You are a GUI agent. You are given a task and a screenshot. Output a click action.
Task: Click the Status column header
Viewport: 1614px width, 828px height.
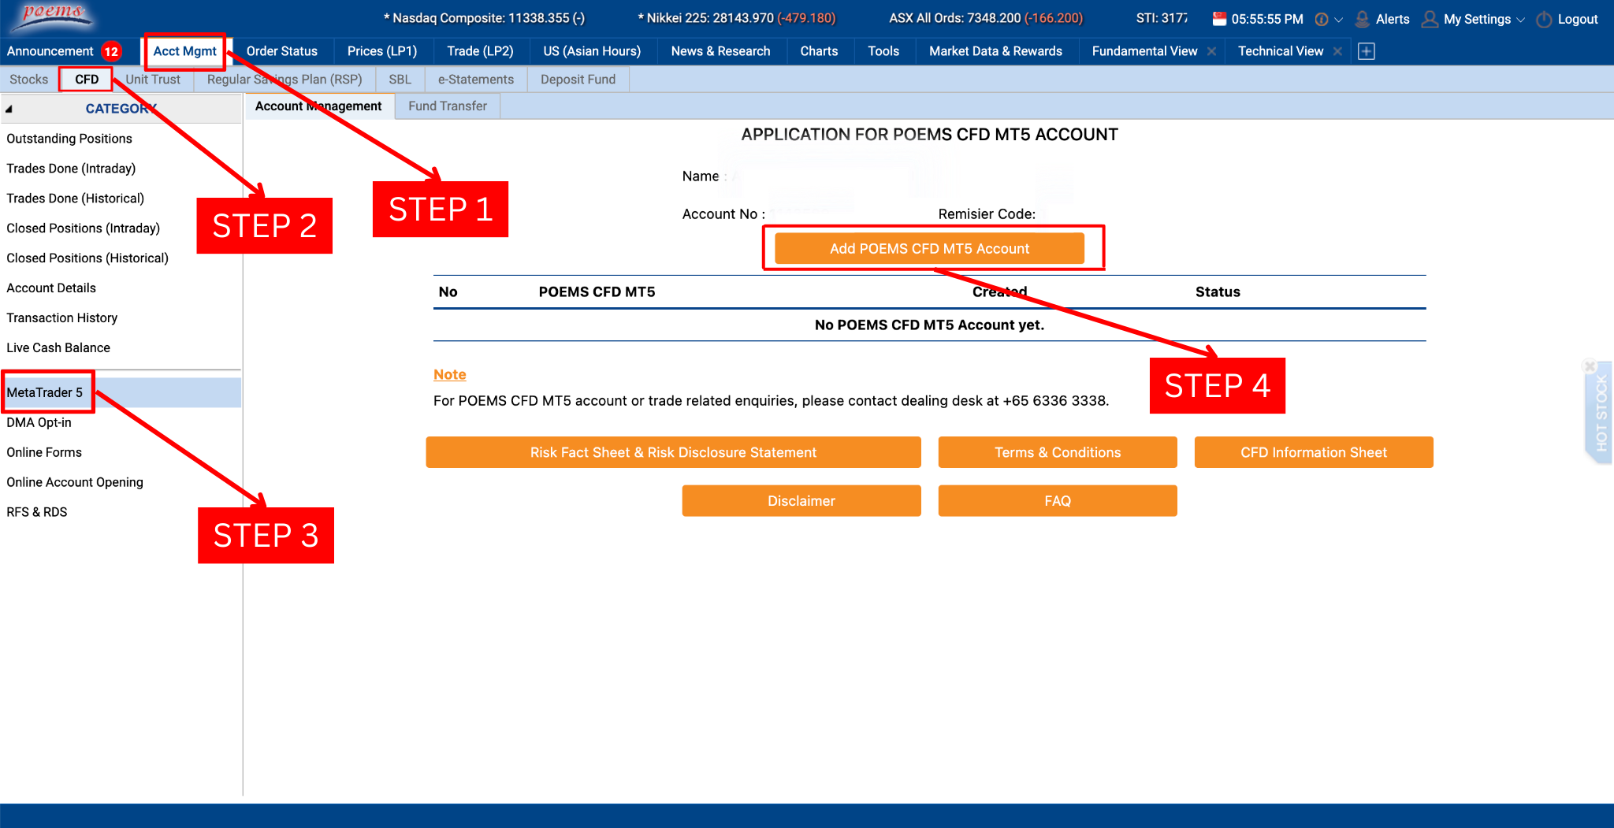tap(1218, 291)
